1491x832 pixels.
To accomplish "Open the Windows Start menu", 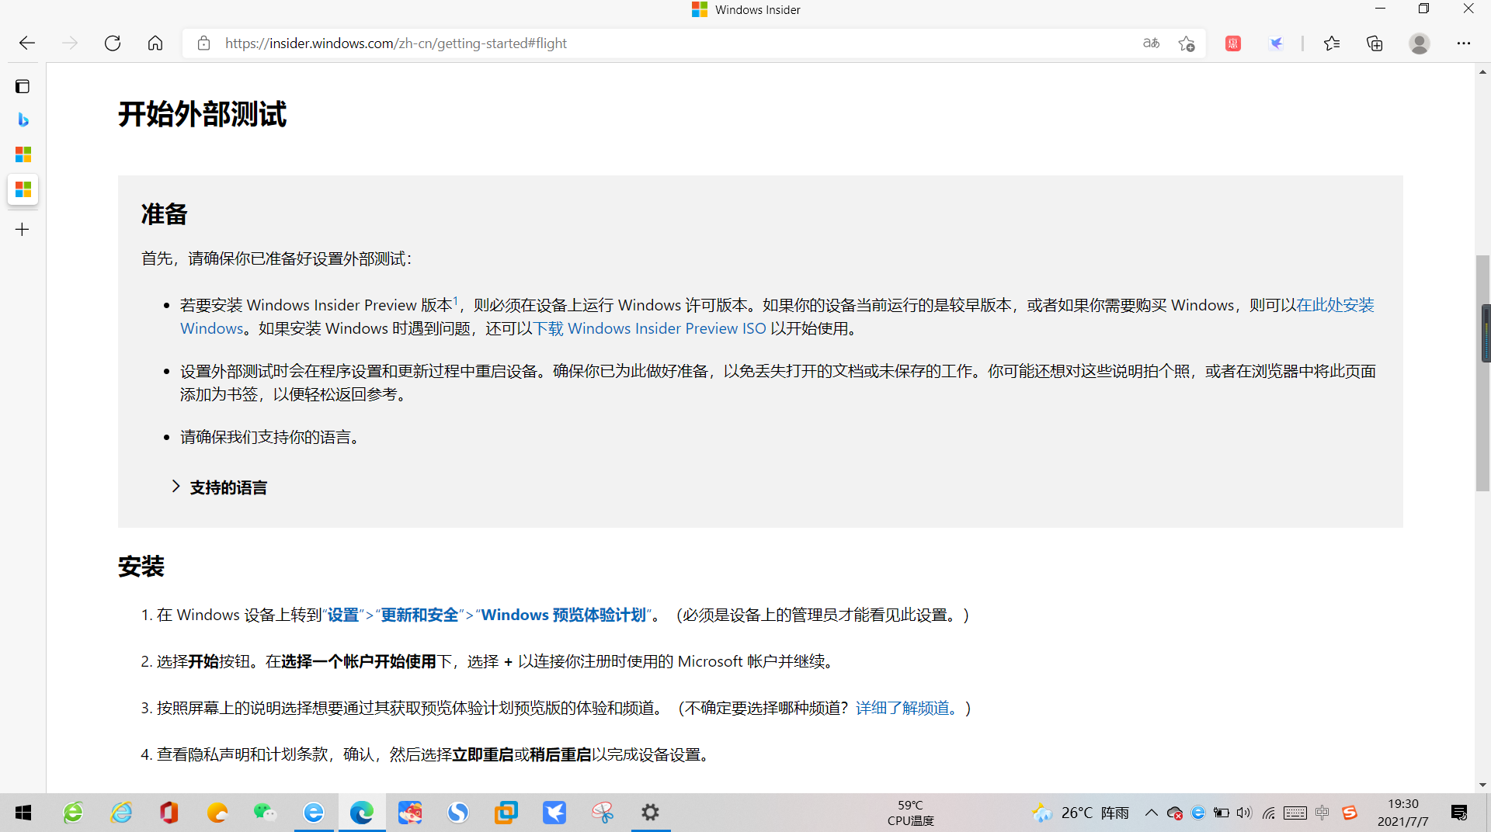I will pyautogui.click(x=23, y=813).
